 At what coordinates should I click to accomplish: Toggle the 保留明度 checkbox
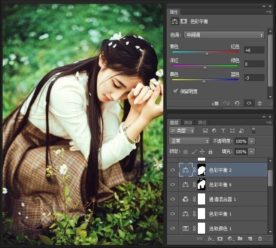click(x=175, y=91)
